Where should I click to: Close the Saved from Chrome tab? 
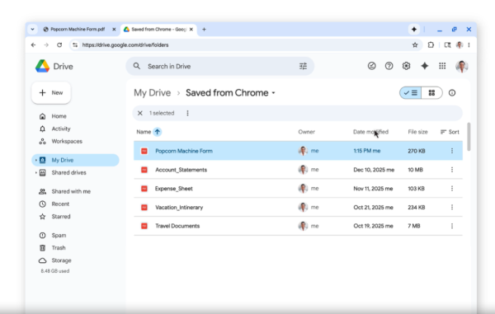tap(191, 30)
